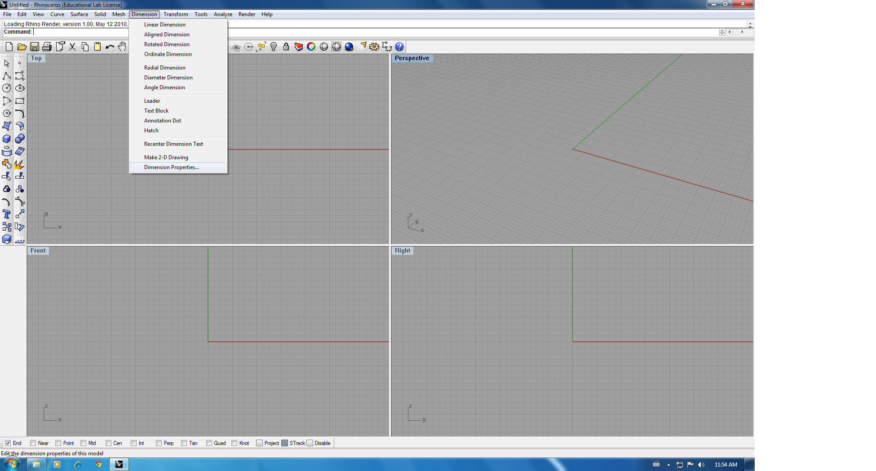Click inside the Command input field
Screen dimensions: 876x471
(x=375, y=32)
